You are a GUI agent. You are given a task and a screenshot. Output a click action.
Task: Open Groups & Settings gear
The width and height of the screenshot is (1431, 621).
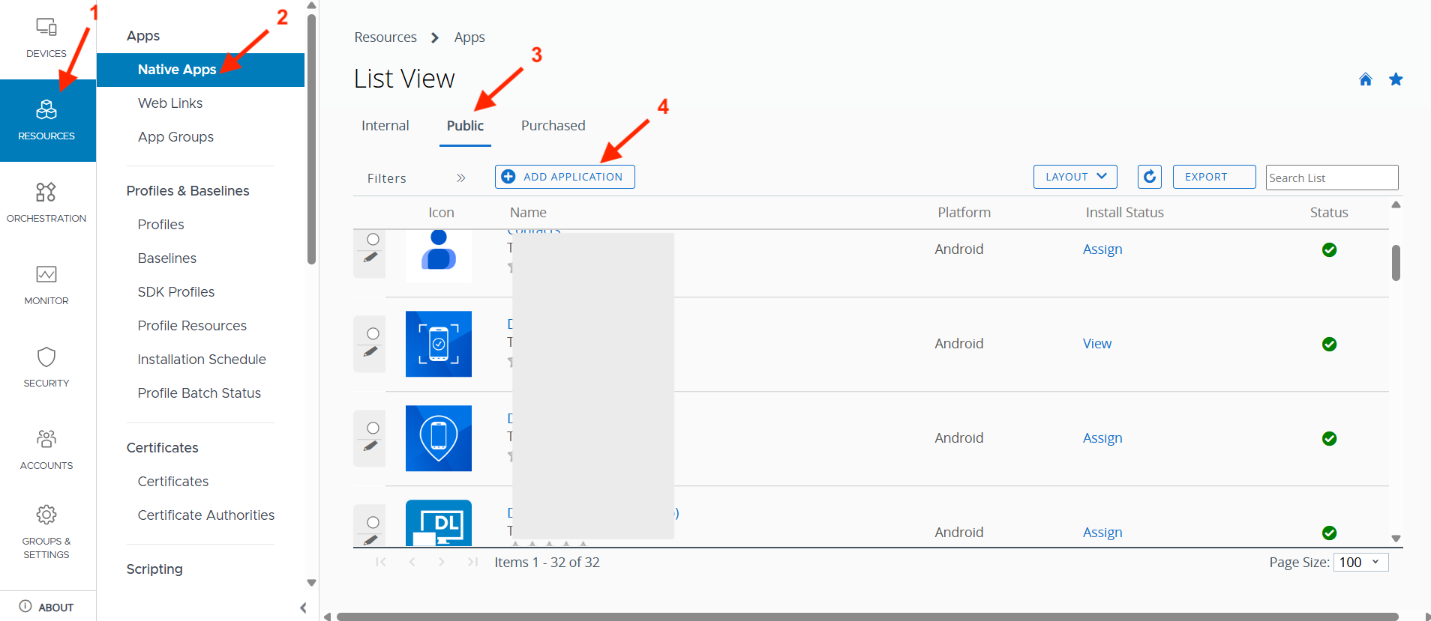[46, 531]
